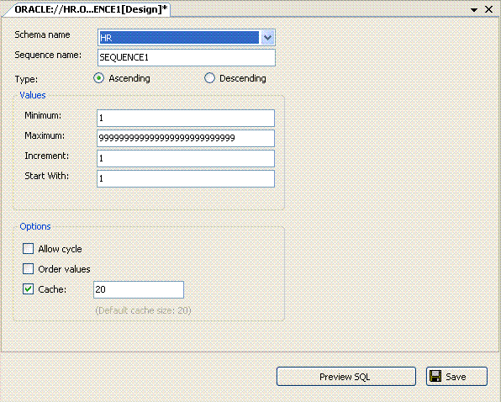Select the Descending type radio button
The image size is (501, 402).
pyautogui.click(x=209, y=78)
